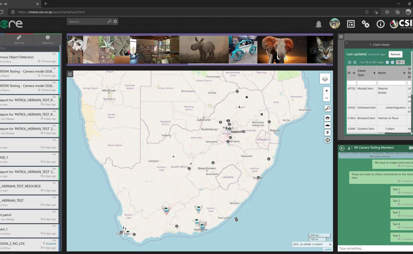
Task: Open the rows-per-page dropdown showing 10
Action: [x=400, y=62]
